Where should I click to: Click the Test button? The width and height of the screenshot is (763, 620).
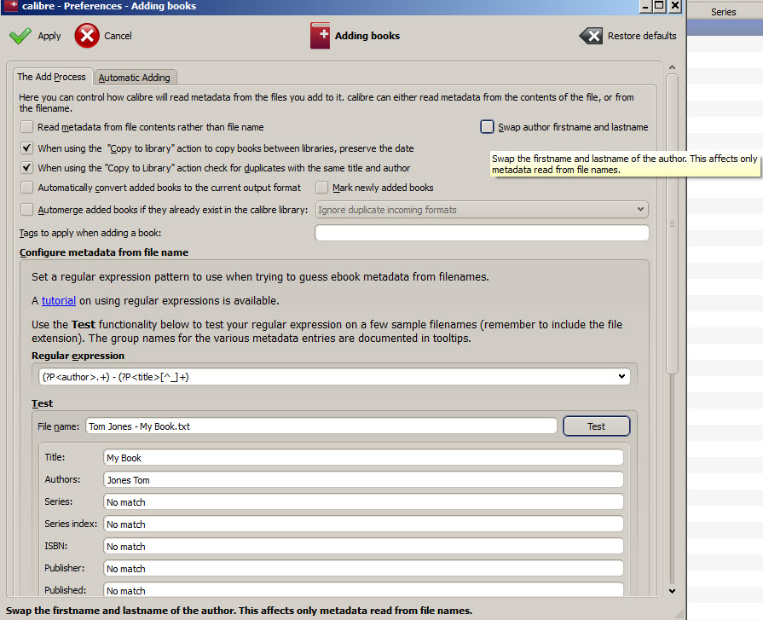(x=596, y=426)
